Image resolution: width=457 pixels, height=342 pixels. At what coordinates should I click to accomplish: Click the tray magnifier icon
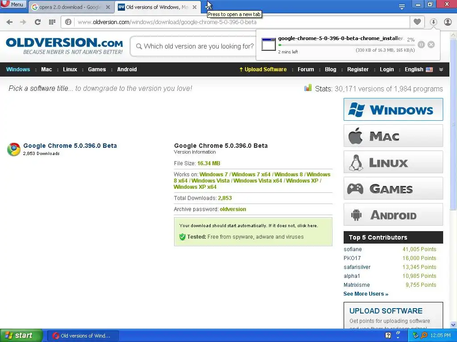[424, 335]
